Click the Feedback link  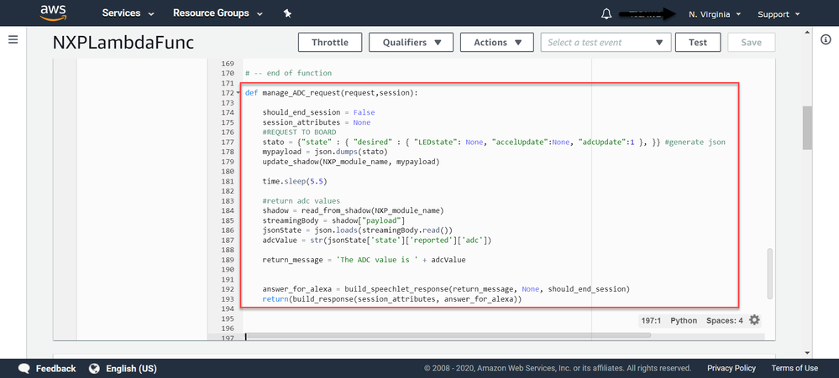pos(55,369)
